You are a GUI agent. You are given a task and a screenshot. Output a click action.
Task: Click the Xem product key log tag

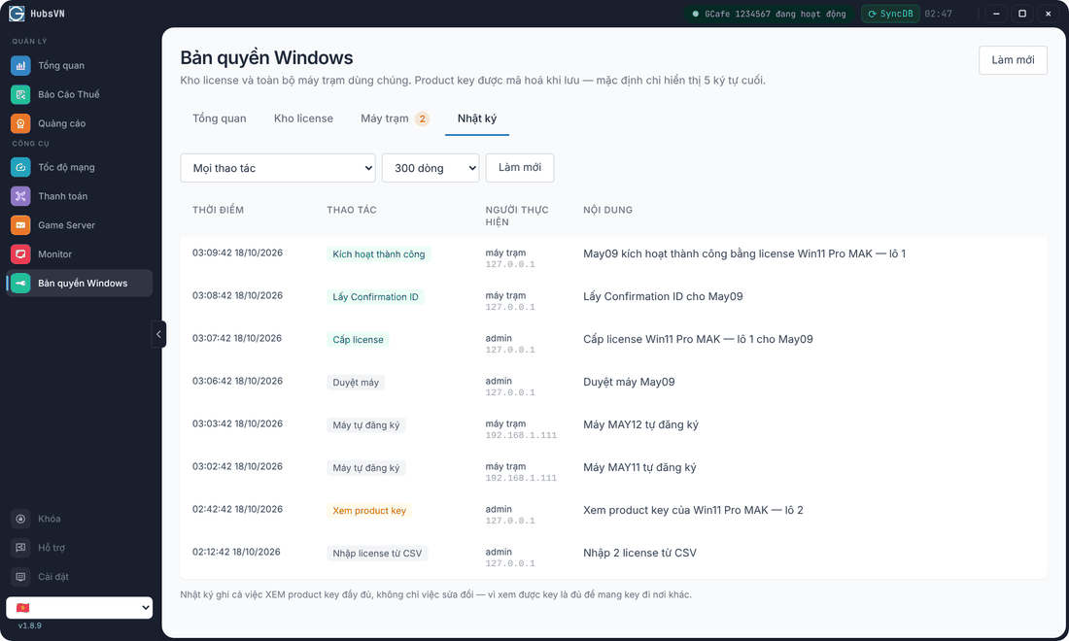pos(369,511)
